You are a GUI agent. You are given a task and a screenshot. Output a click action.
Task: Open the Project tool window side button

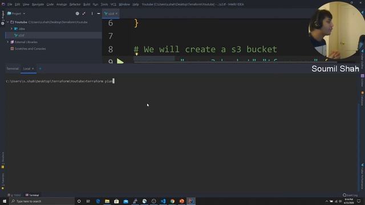[x=3, y=18]
